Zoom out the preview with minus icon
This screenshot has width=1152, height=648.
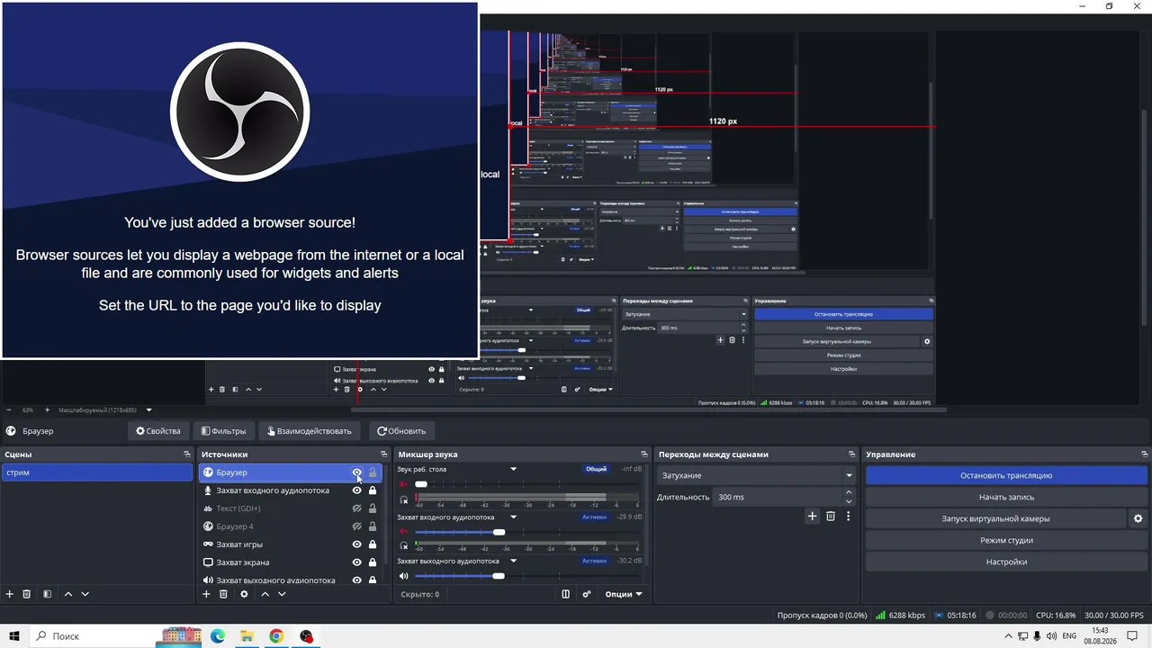point(9,409)
